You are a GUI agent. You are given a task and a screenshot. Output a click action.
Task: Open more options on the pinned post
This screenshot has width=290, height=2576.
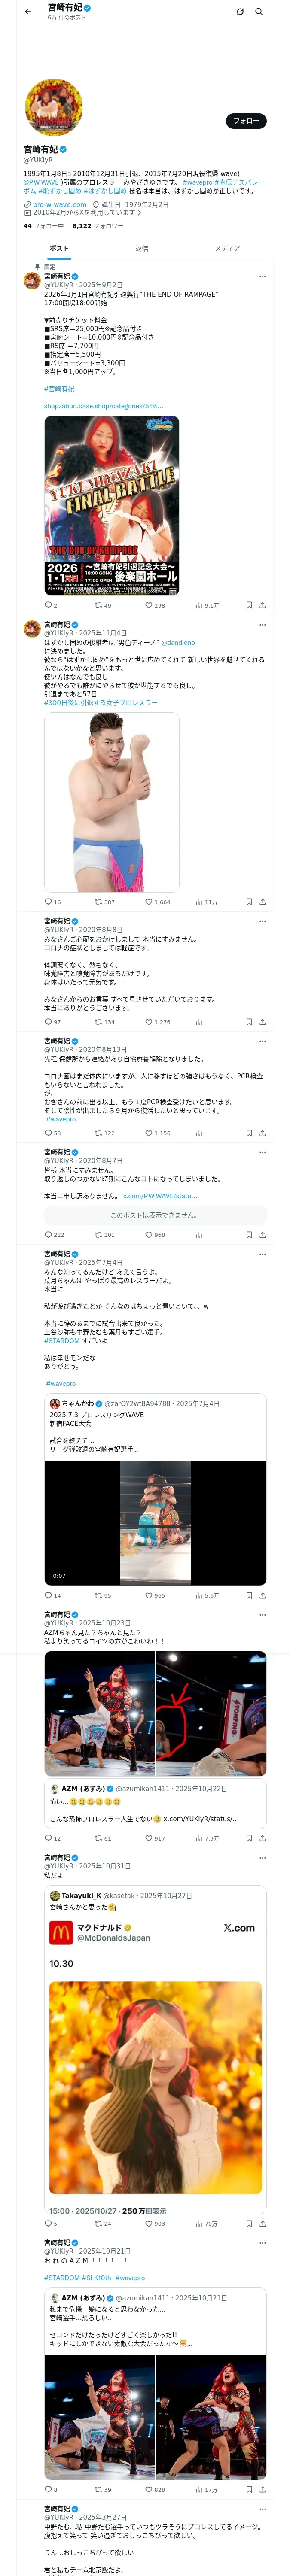pos(262,277)
